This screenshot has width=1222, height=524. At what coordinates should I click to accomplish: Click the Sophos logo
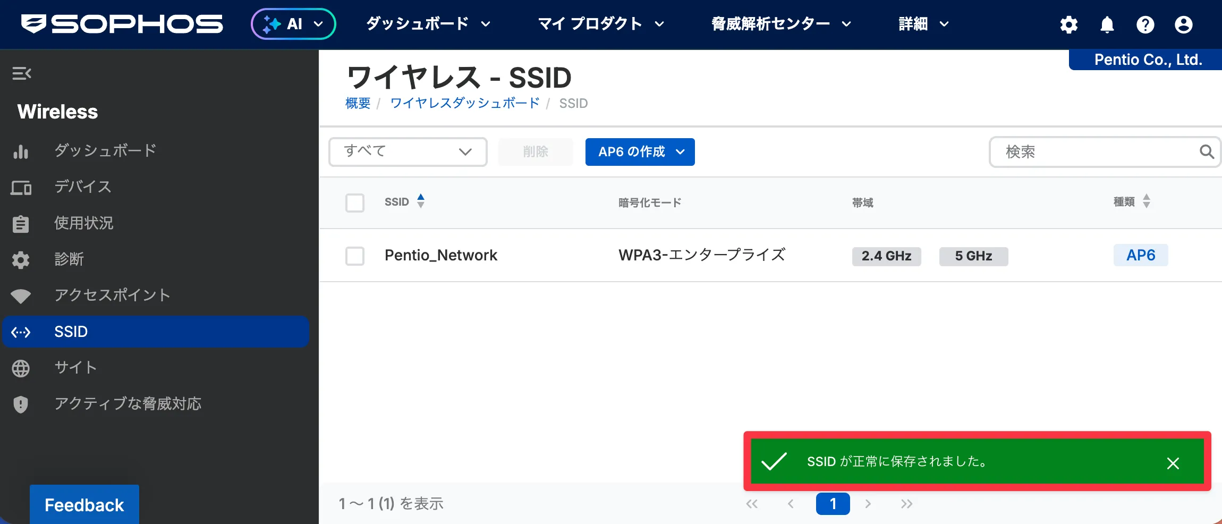point(122,24)
